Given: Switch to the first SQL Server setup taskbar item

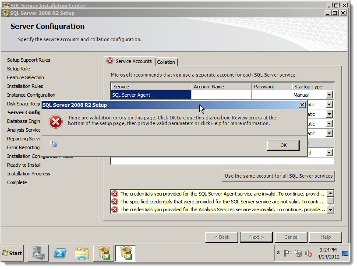Looking at the screenshot, I should click(103, 253).
